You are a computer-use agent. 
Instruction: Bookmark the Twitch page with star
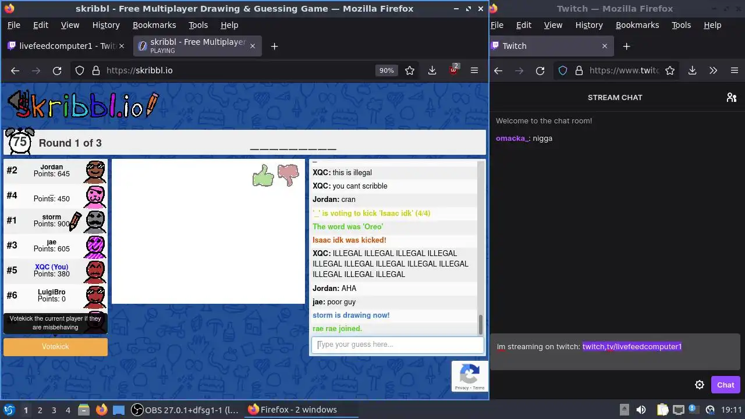(x=670, y=70)
